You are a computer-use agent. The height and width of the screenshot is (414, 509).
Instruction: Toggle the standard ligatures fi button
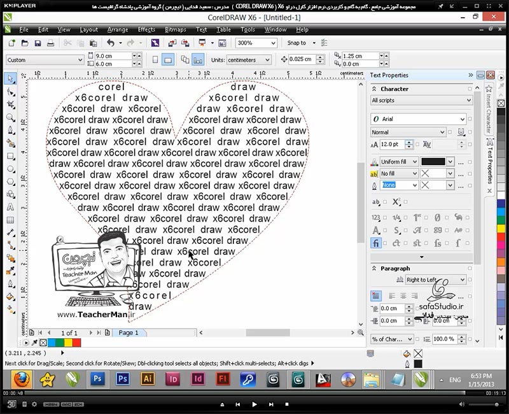376,243
